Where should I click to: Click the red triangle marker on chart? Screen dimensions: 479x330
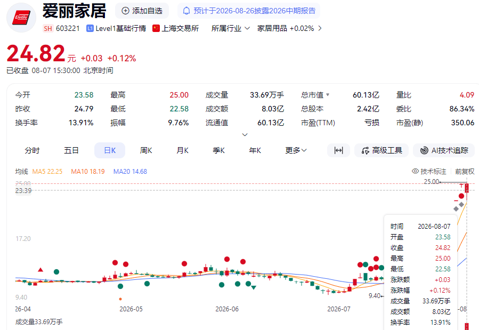coord(40,270)
